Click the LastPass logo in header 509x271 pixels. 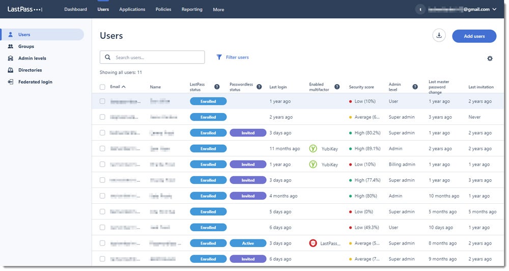click(24, 9)
